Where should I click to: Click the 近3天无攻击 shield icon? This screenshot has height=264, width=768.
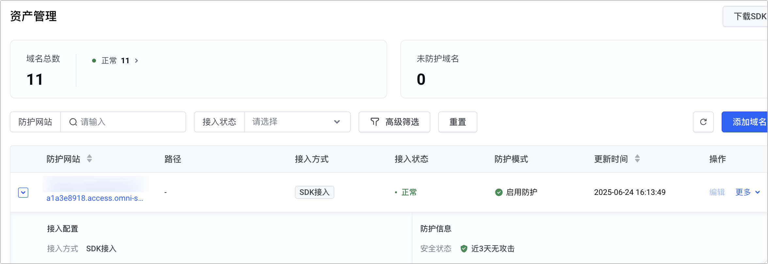point(464,249)
